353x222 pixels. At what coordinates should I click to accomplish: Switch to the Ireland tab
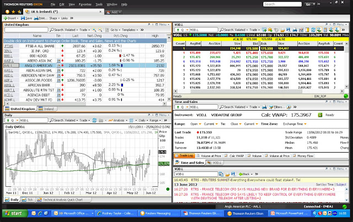point(46,109)
